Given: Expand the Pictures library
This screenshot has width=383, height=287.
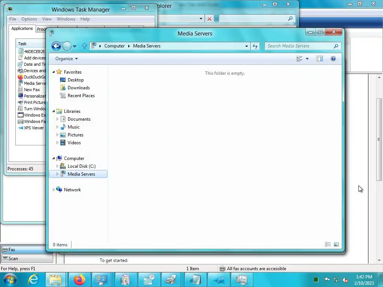Looking at the screenshot, I should (x=57, y=135).
